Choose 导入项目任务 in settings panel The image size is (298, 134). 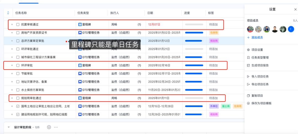(x=260, y=76)
